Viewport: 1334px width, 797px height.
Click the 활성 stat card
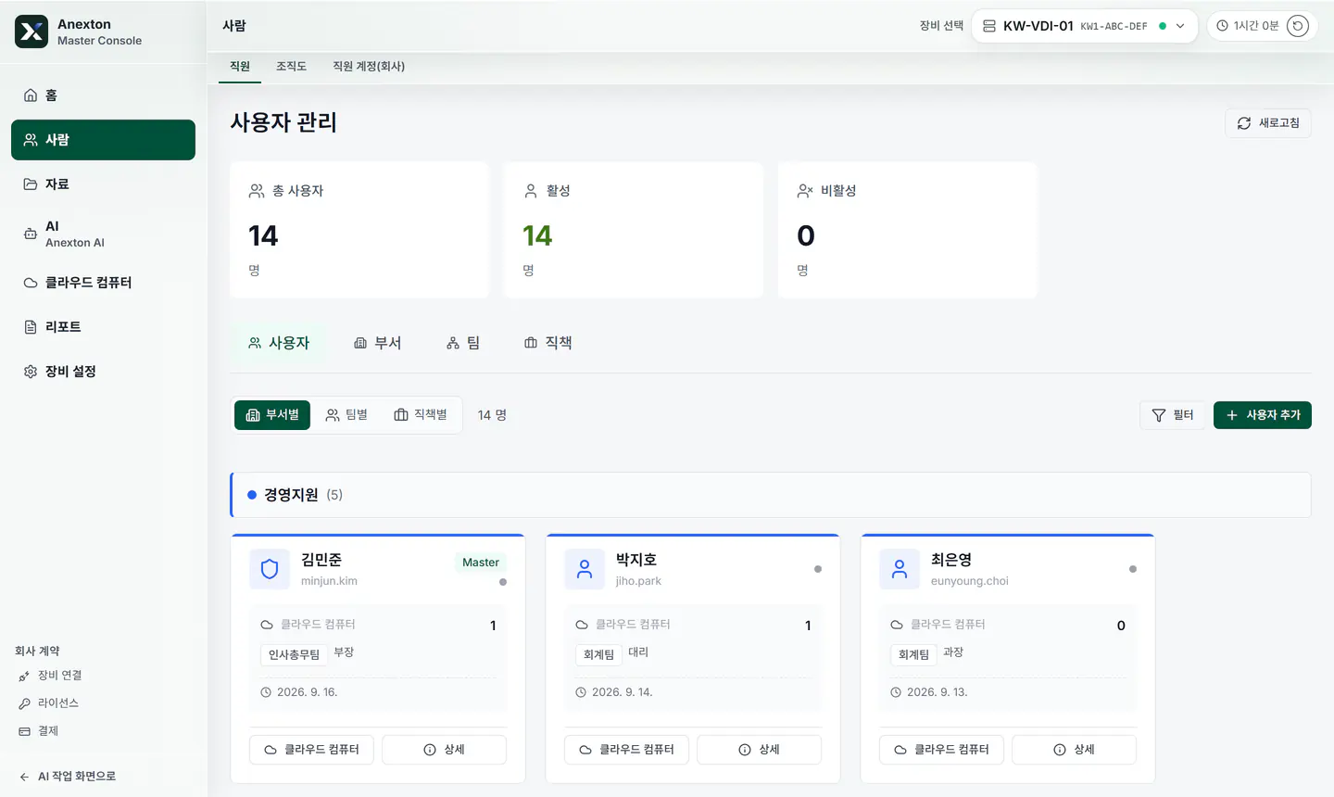[634, 230]
